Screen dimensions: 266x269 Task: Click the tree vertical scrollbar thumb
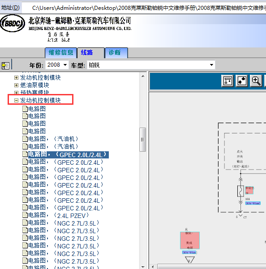tap(142, 140)
